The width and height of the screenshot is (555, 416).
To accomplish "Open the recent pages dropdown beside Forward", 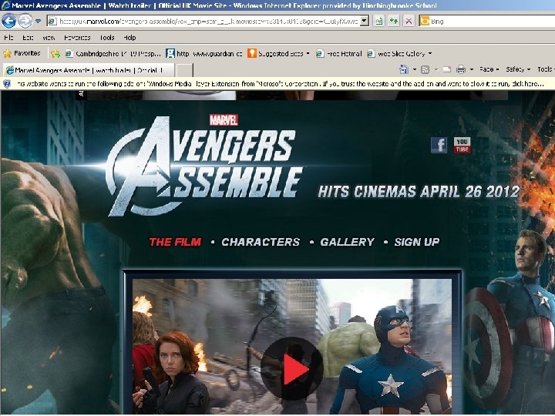I will pos(38,22).
